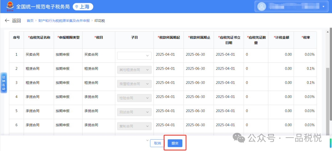Open the 子目 dropdown for row 1 买卖合同

coord(134,55)
